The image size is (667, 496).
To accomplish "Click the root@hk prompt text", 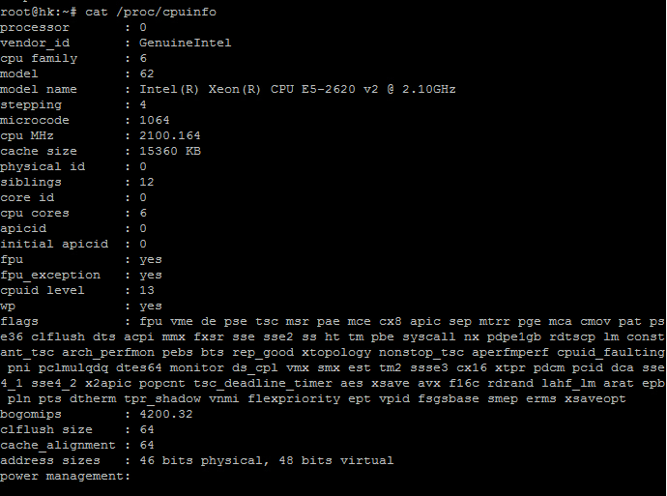I will pyautogui.click(x=27, y=12).
